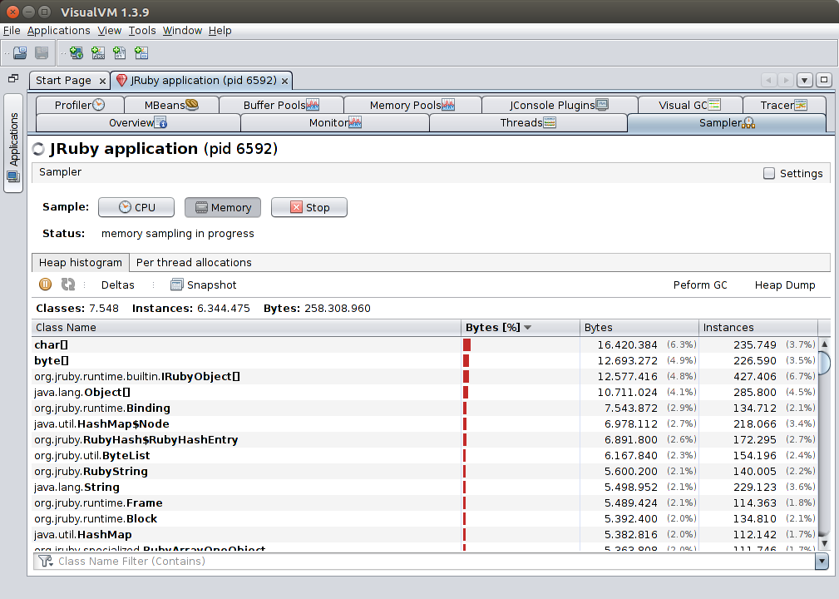
Task: Open the Window menu
Action: click(182, 31)
